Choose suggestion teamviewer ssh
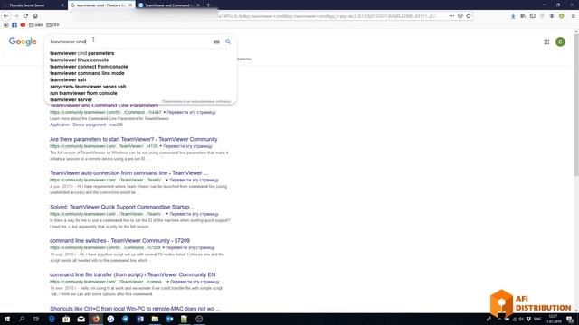 68,80
